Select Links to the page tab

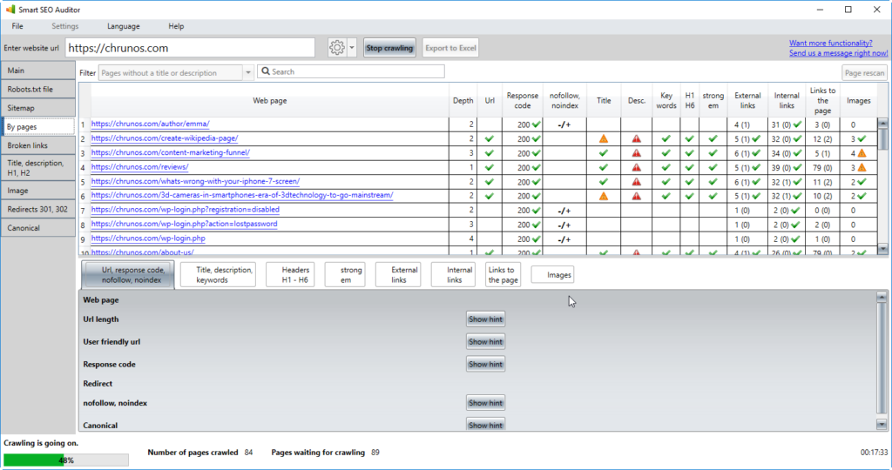503,275
